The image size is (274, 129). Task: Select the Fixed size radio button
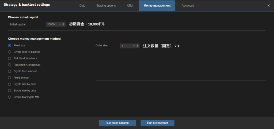tap(10, 46)
